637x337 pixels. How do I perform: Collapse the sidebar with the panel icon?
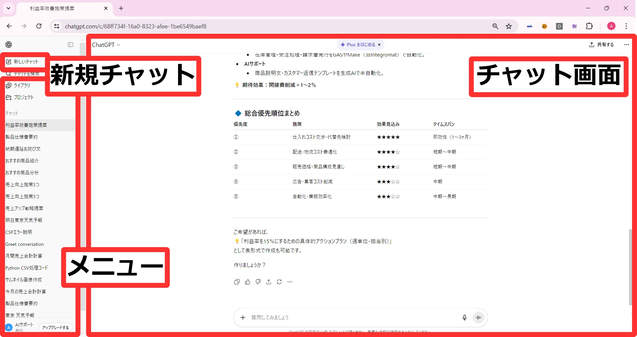[x=70, y=45]
